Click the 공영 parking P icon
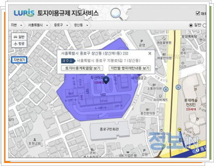 (x=142, y=41)
